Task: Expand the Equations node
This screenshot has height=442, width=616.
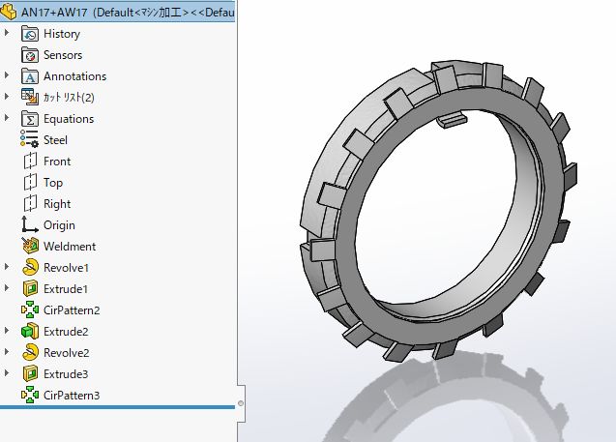Action: coord(7,117)
